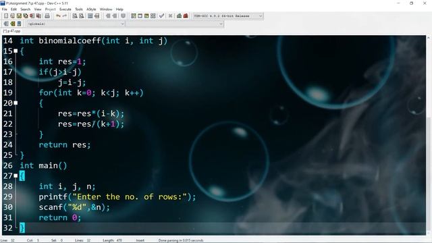Click the printf "Enter the no. of rows:" line
Image resolution: width=432 pixels, height=243 pixels.
(x=117, y=196)
